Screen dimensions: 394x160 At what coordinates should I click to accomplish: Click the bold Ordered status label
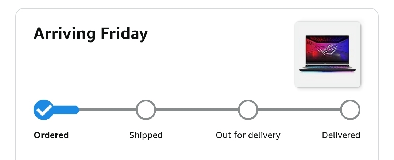pyautogui.click(x=51, y=135)
